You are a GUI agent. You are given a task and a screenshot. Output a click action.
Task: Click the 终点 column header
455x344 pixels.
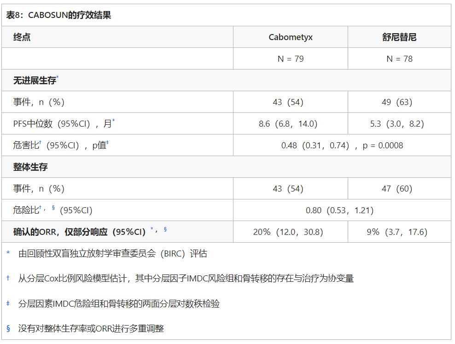click(x=22, y=37)
